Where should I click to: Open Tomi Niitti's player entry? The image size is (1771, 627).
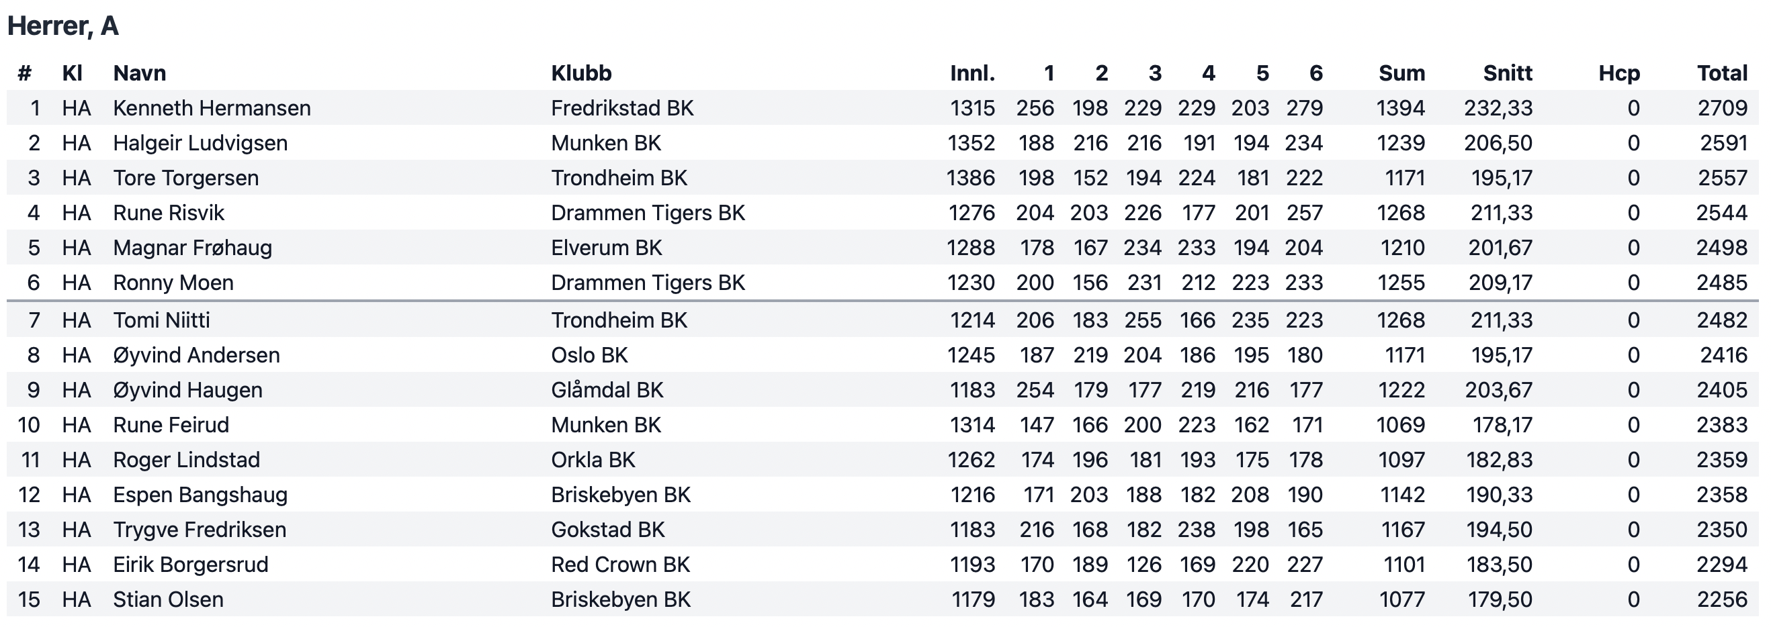pyautogui.click(x=161, y=320)
